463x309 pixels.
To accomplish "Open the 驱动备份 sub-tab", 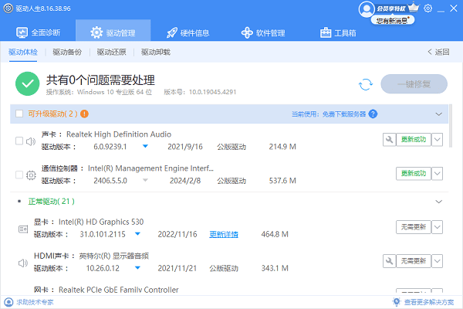I will coord(68,53).
